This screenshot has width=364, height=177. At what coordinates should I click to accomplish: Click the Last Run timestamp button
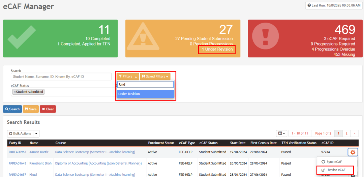tap(334, 5)
